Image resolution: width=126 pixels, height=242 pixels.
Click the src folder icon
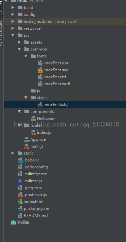point(20,35)
